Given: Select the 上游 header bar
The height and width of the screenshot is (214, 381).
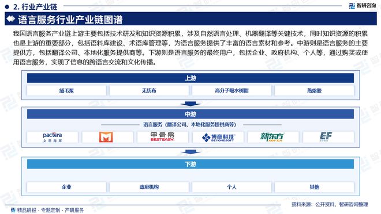Looking at the screenshot, I should tap(190, 78).
